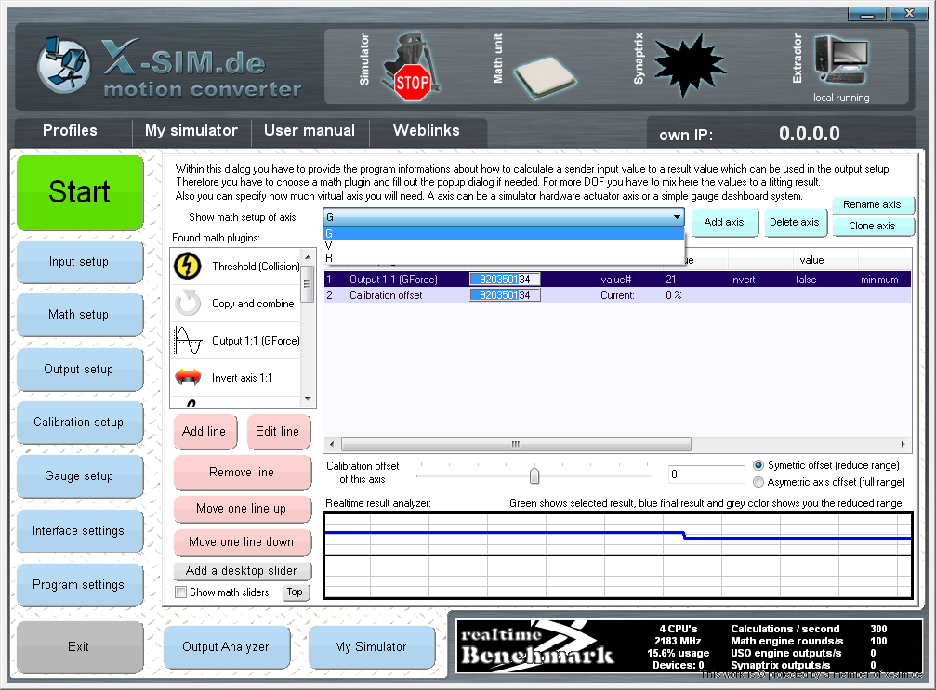Click the Add axis button
This screenshot has height=690, width=936.
pyautogui.click(x=724, y=223)
